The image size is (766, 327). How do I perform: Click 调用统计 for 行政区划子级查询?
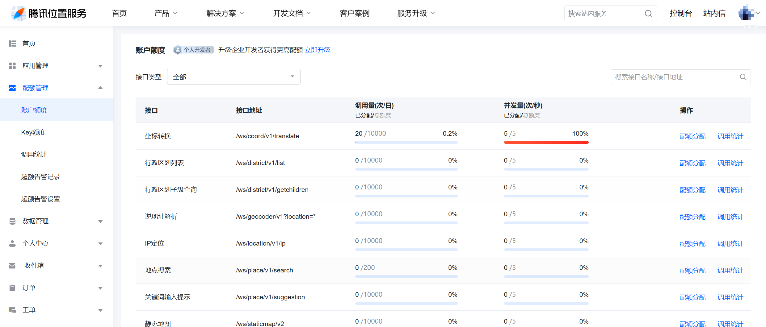pyautogui.click(x=730, y=190)
